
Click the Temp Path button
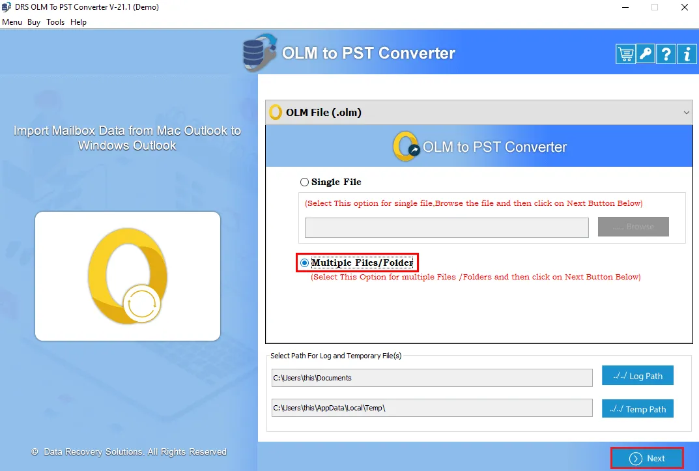[638, 408]
